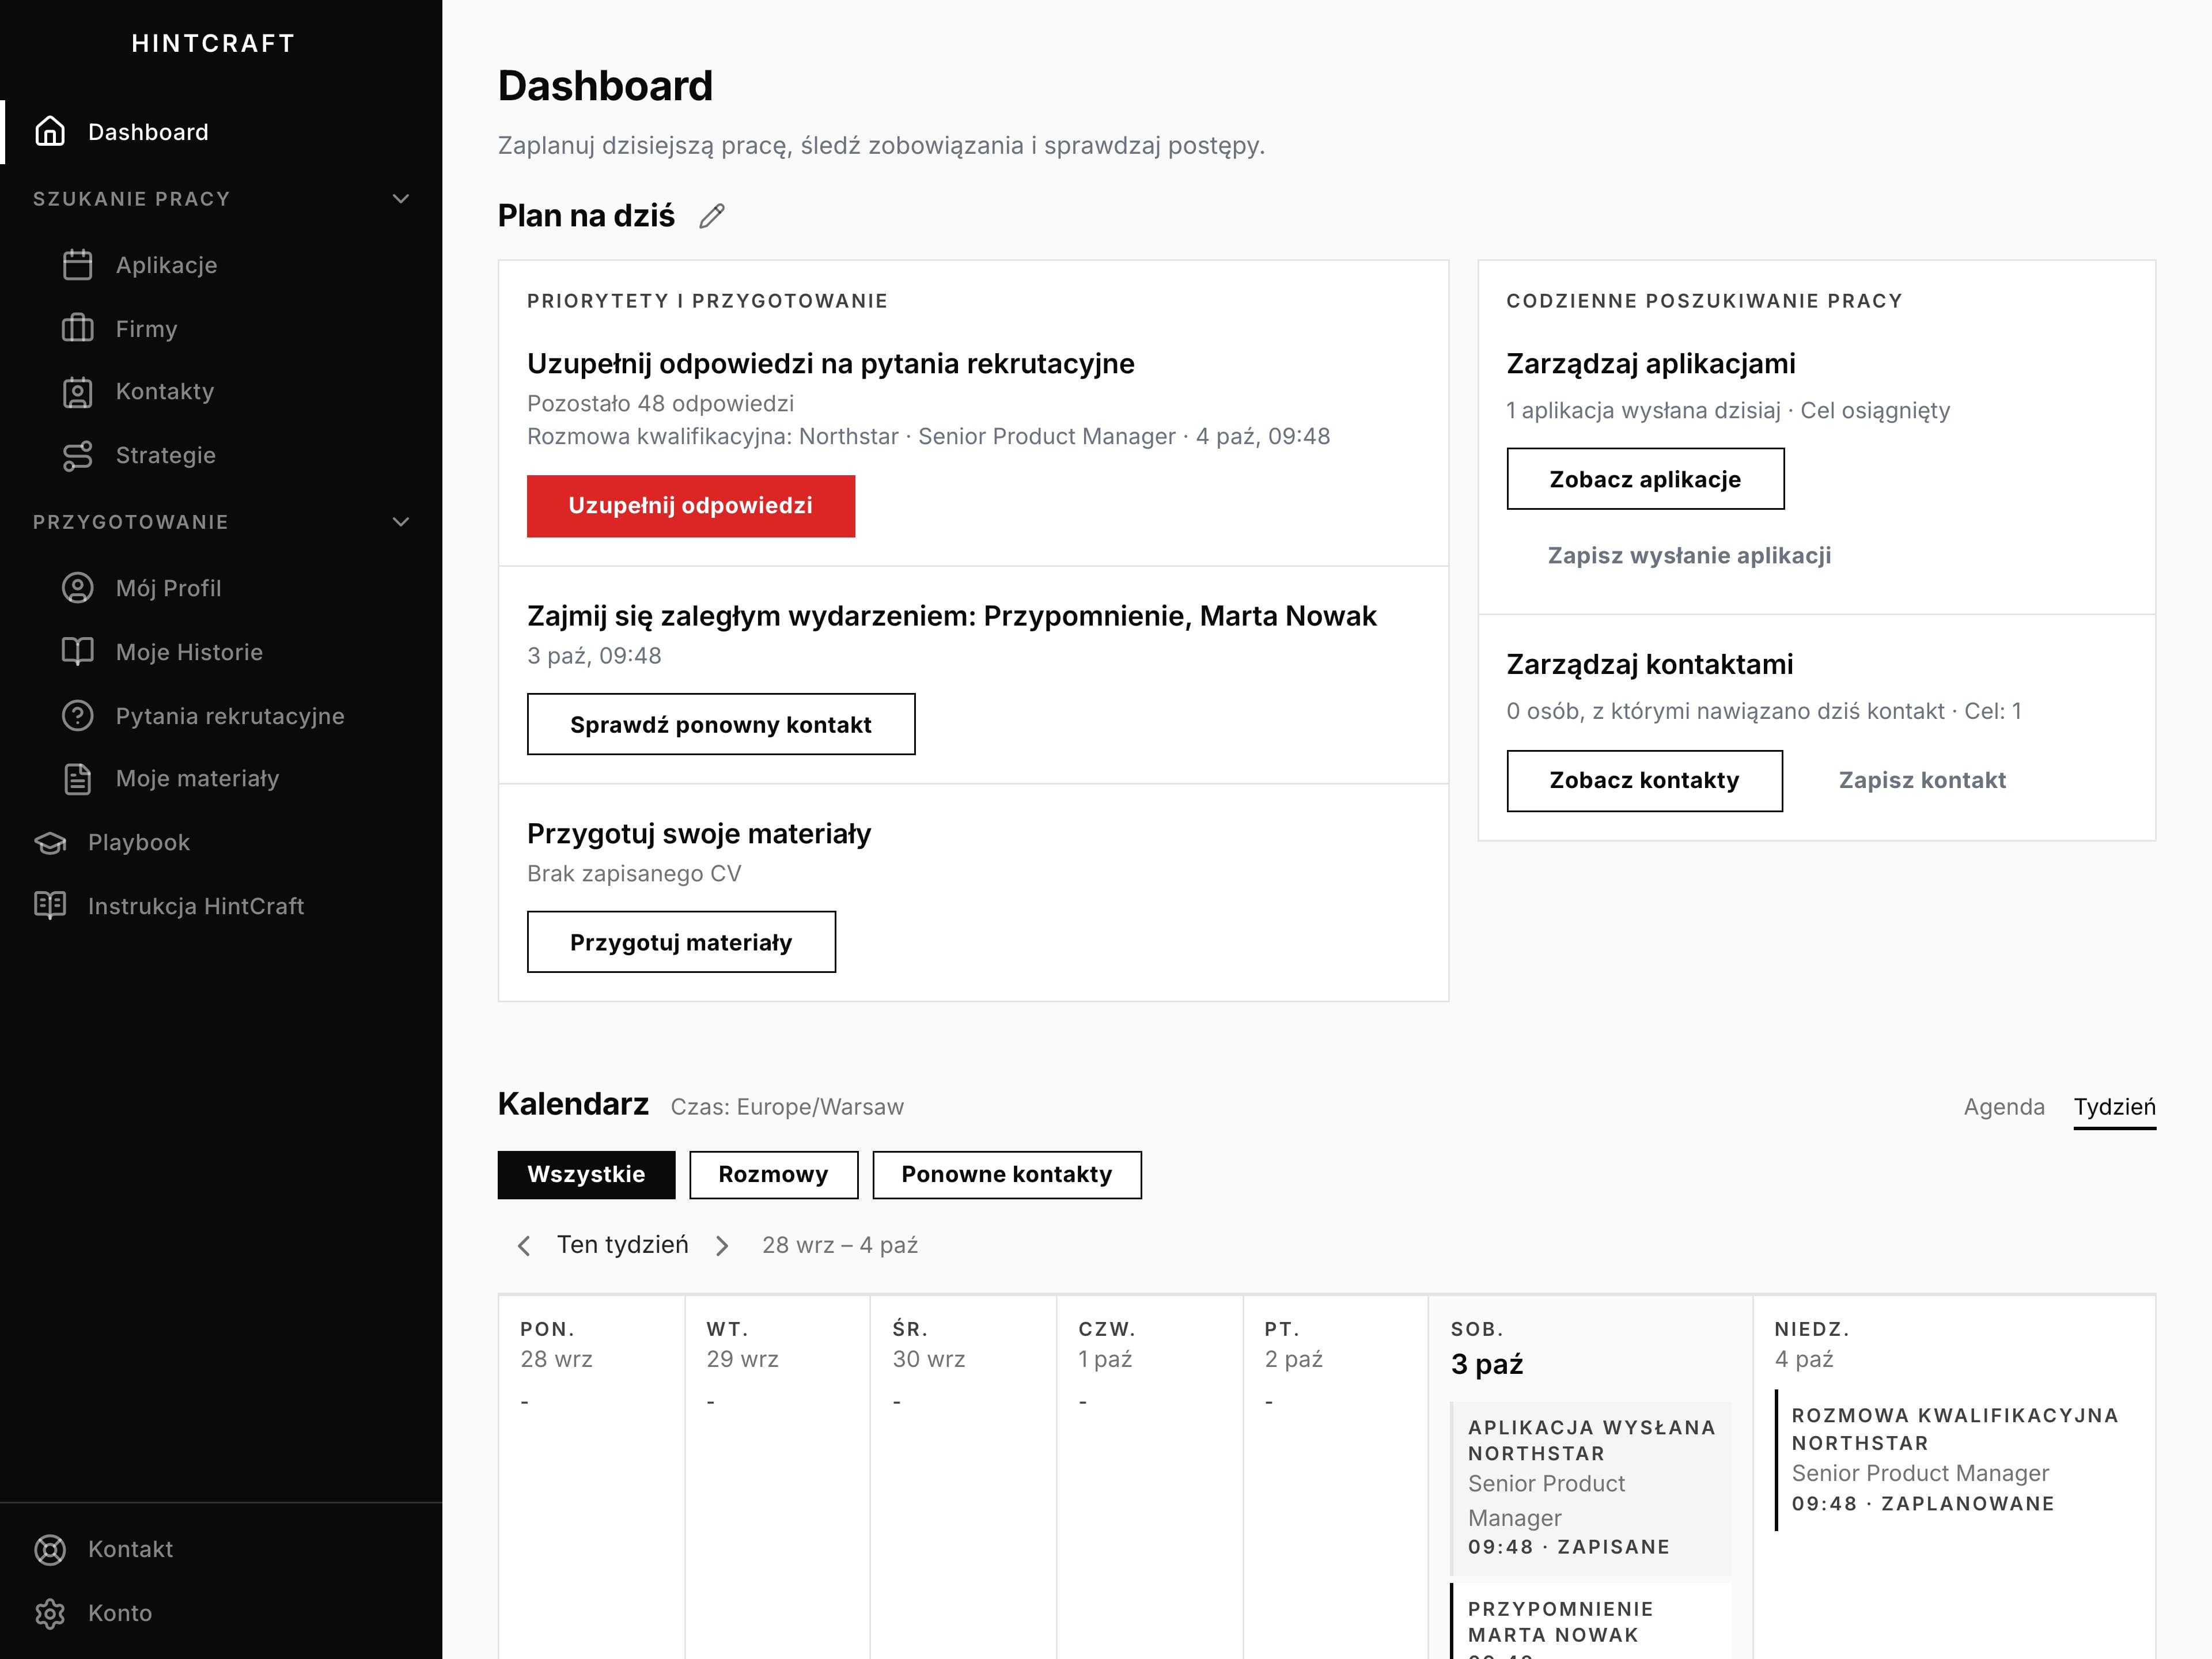This screenshot has height=1659, width=2212.
Task: Edit Plan na dziś with pencil icon
Action: (x=712, y=216)
